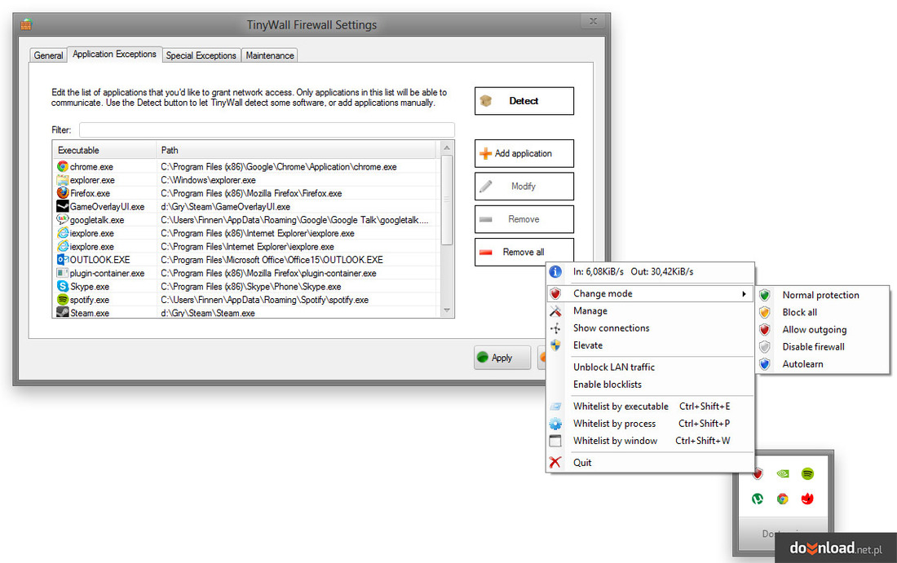Click the Firefox.exe icon in list

[62, 192]
